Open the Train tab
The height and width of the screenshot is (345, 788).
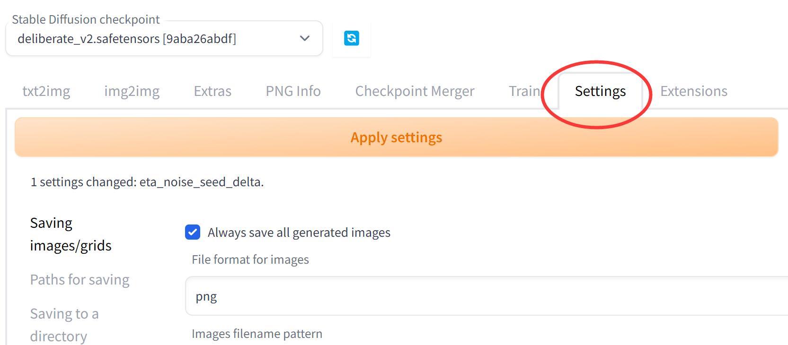tap(524, 91)
